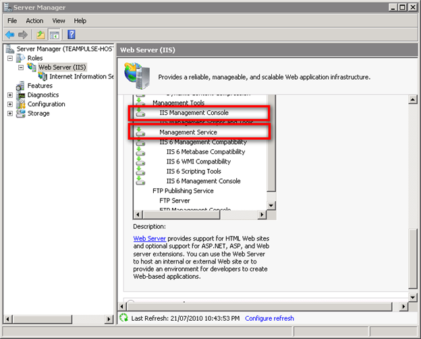Open the Web Server description link
The image size is (421, 339).
(150, 238)
